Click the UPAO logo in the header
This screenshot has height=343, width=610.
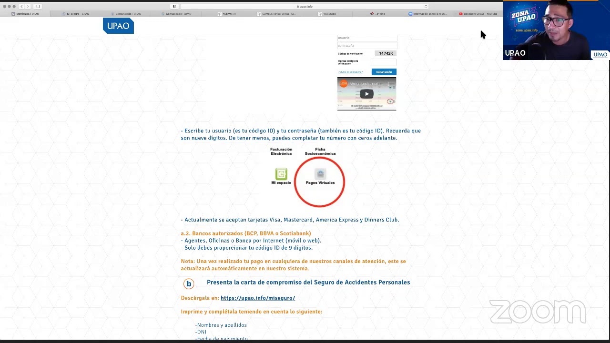pos(118,26)
